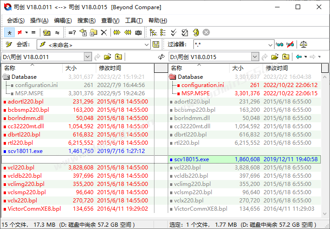
Task: Click the left path field D:\司创 V18.0.011
Action: [x=43, y=57]
